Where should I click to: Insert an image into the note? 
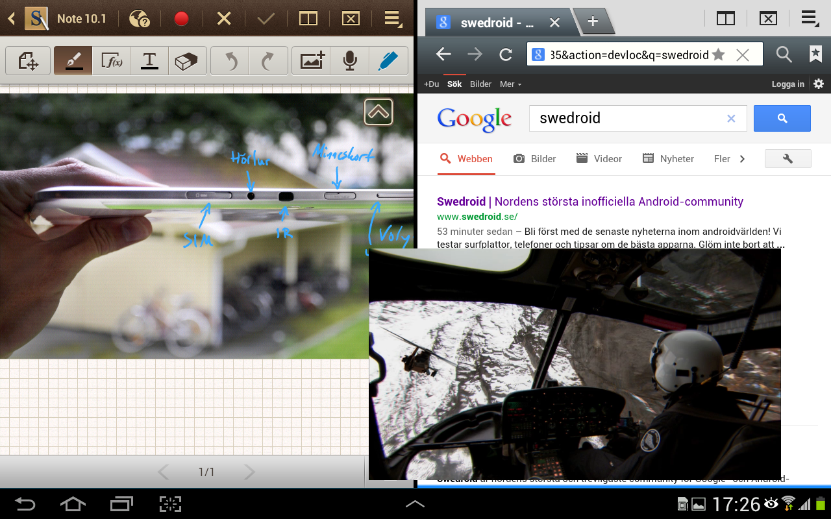tap(312, 62)
